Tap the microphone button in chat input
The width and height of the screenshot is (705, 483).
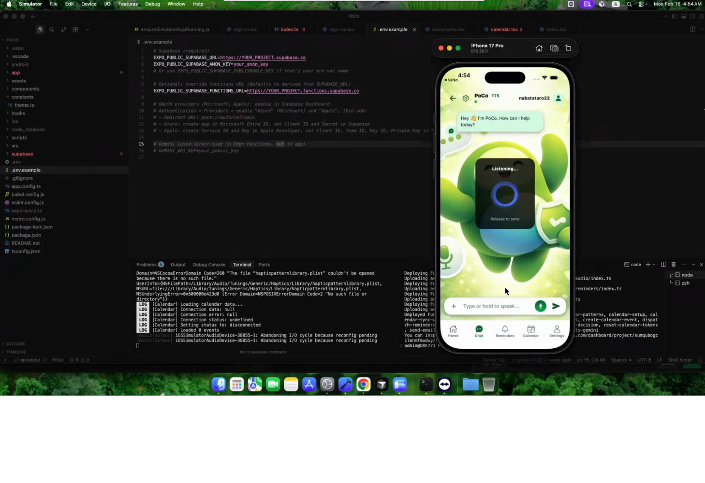(x=541, y=306)
